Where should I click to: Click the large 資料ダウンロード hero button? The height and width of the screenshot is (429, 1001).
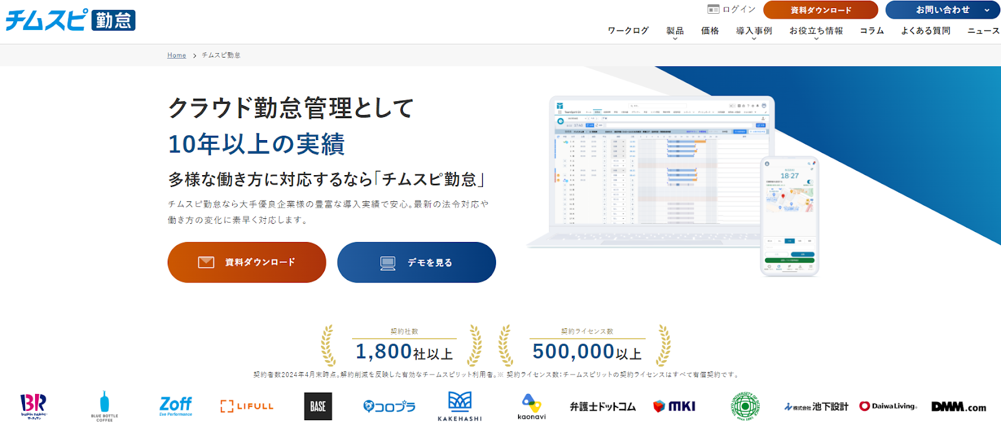pyautogui.click(x=247, y=263)
